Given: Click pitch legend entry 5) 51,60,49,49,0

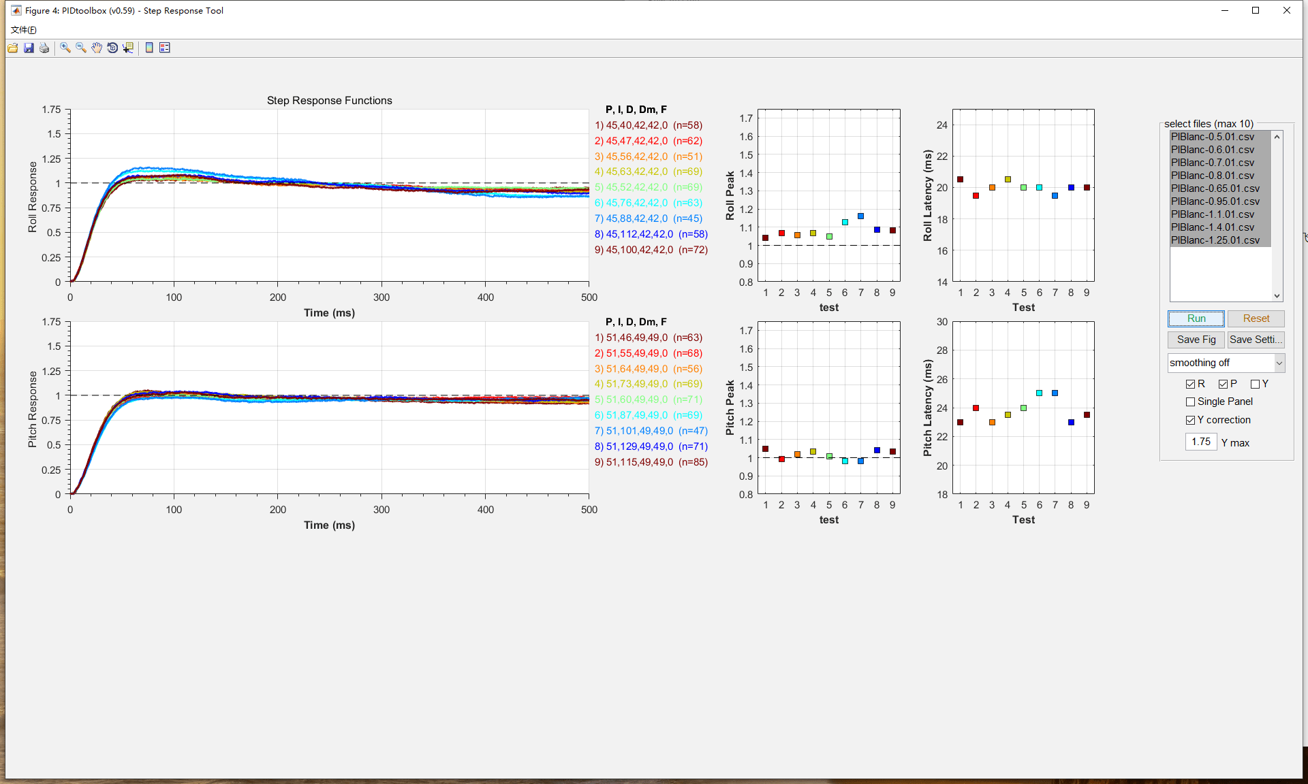Looking at the screenshot, I should point(649,399).
